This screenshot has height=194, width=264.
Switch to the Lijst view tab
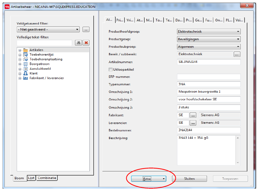(x=31, y=178)
